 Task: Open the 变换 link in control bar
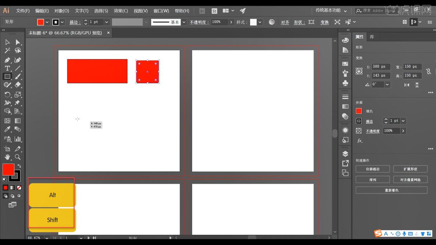pos(325,22)
